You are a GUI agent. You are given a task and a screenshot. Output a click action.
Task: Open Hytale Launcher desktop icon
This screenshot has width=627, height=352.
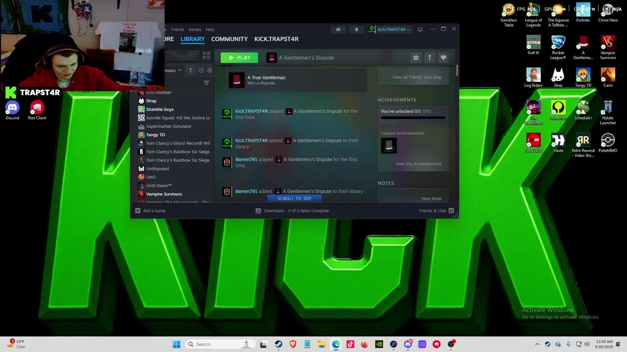pyautogui.click(x=608, y=113)
